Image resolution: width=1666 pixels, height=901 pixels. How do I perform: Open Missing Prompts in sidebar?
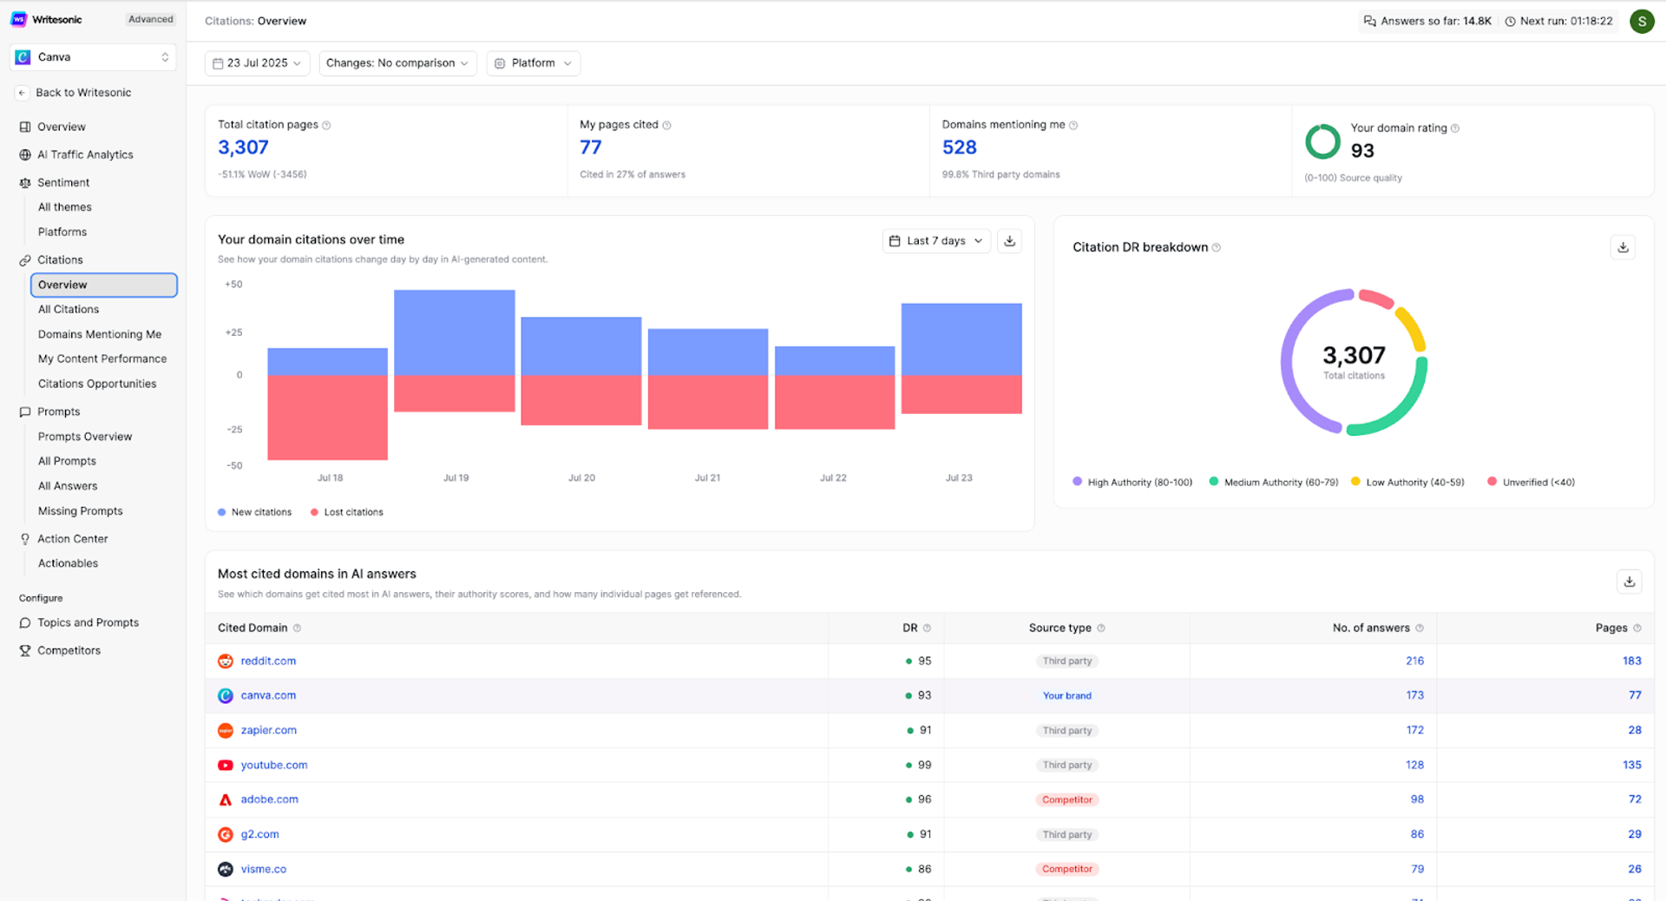[80, 511]
